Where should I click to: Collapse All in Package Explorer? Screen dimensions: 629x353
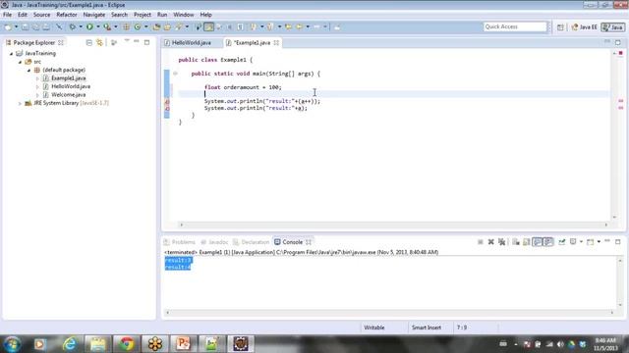point(89,42)
